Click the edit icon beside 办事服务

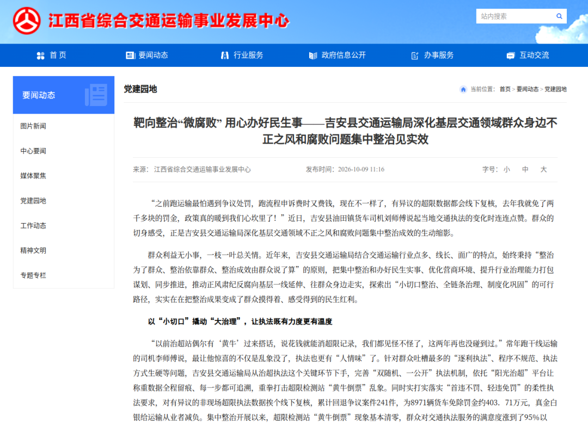pyautogui.click(x=415, y=56)
